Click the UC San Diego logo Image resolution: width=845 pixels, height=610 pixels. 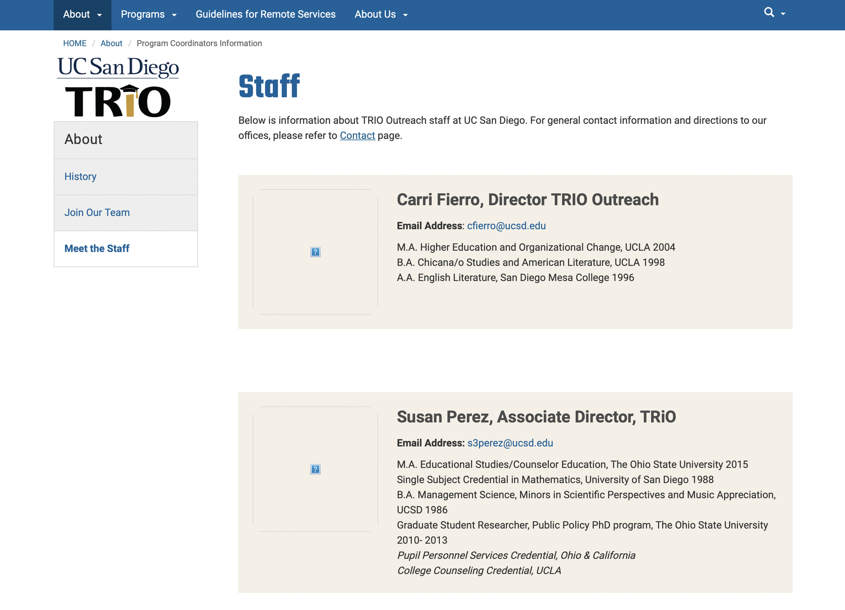pyautogui.click(x=118, y=68)
